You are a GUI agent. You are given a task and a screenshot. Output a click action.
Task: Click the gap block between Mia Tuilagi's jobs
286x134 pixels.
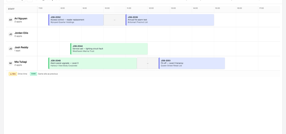coord(148,63)
